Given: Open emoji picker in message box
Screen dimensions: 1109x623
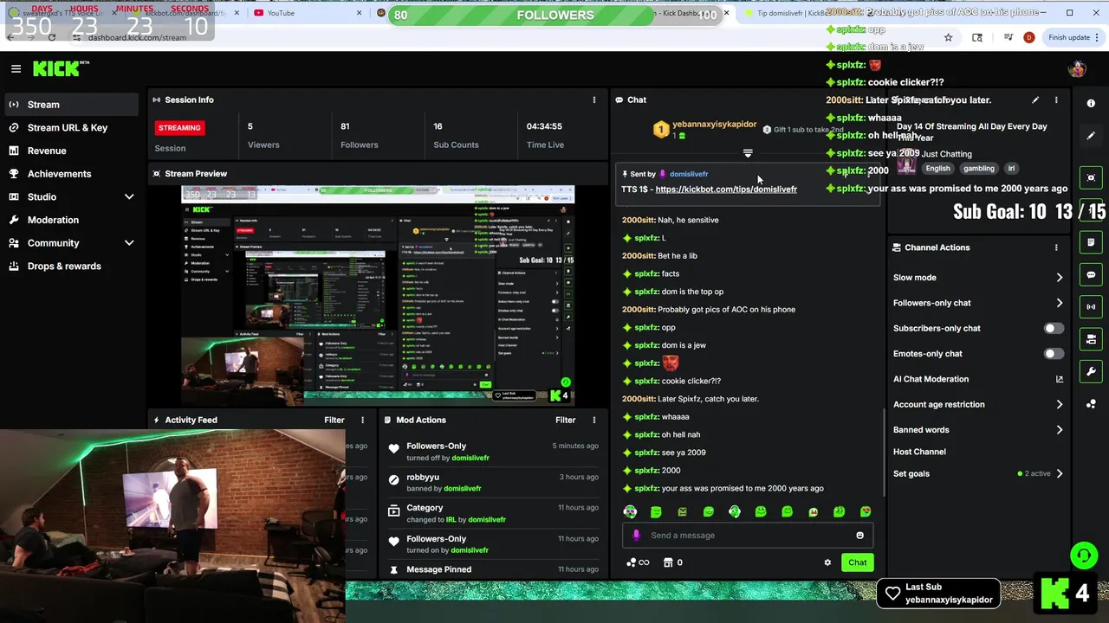Looking at the screenshot, I should pyautogui.click(x=859, y=535).
